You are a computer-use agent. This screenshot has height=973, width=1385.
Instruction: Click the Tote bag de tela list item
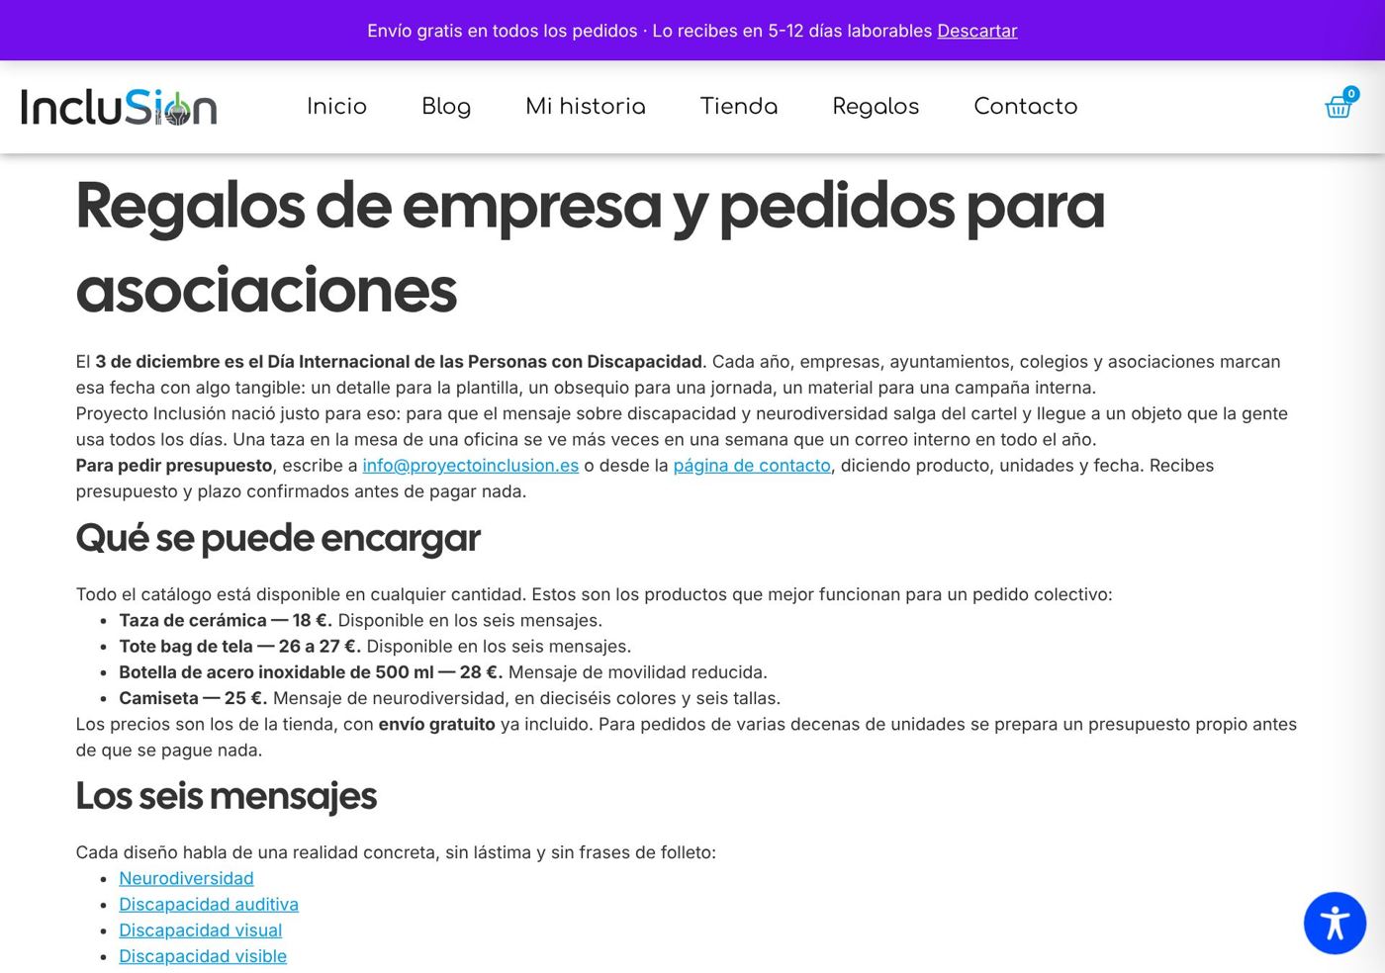[375, 647]
